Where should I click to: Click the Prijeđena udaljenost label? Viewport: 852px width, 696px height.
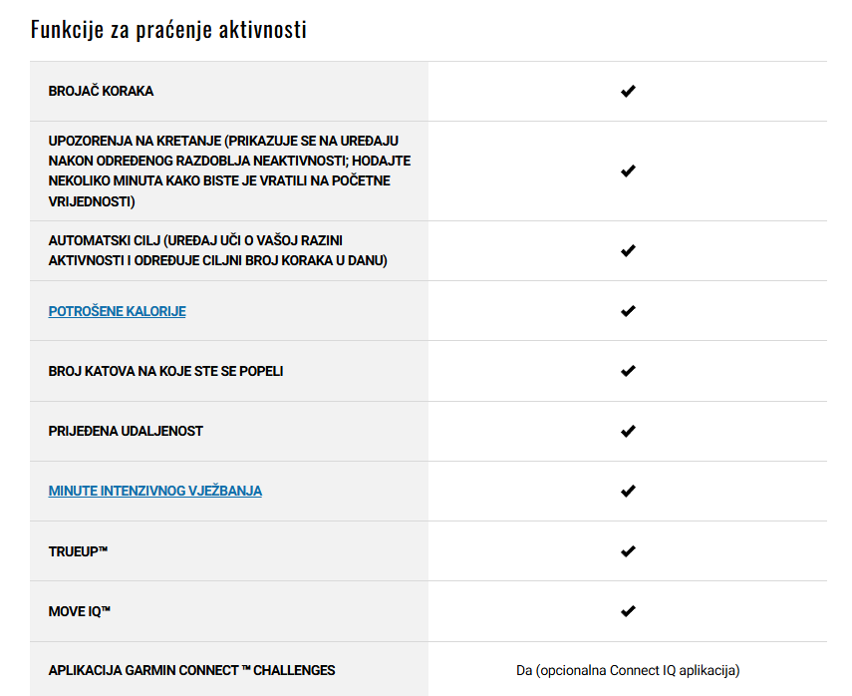tap(126, 431)
